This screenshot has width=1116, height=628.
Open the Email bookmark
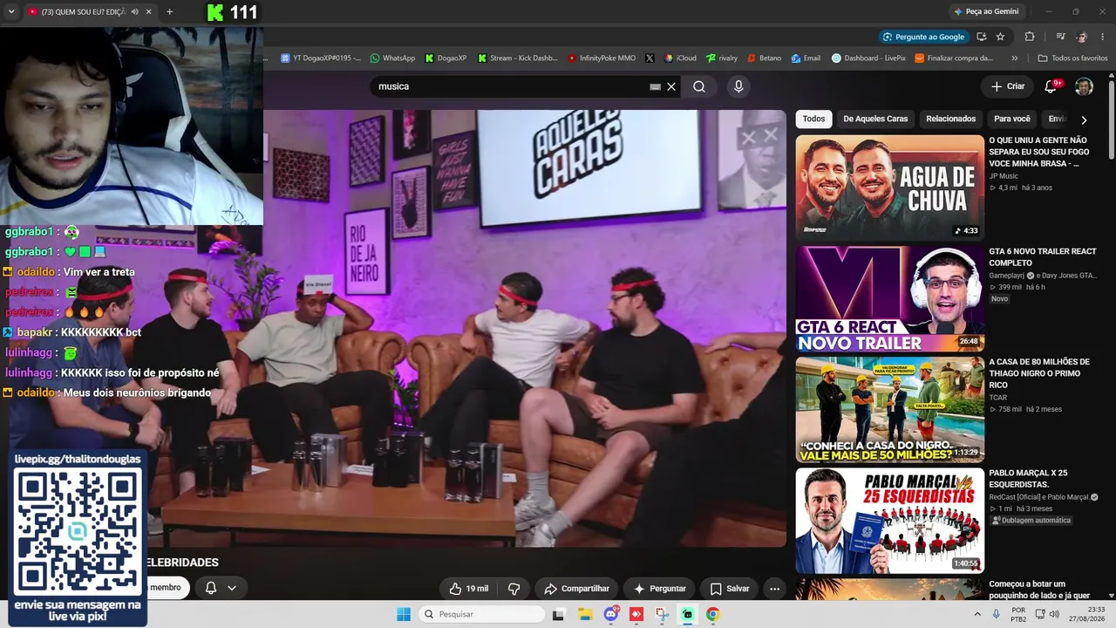[806, 58]
